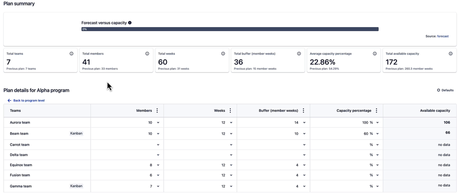
Task: Expand Carrot team Capacity percentage dropdown
Action: pyautogui.click(x=377, y=144)
